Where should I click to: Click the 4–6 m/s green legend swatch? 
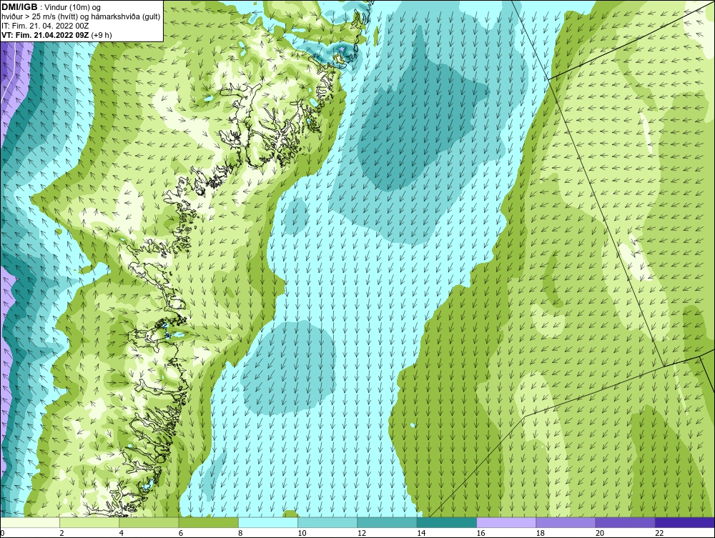click(149, 522)
